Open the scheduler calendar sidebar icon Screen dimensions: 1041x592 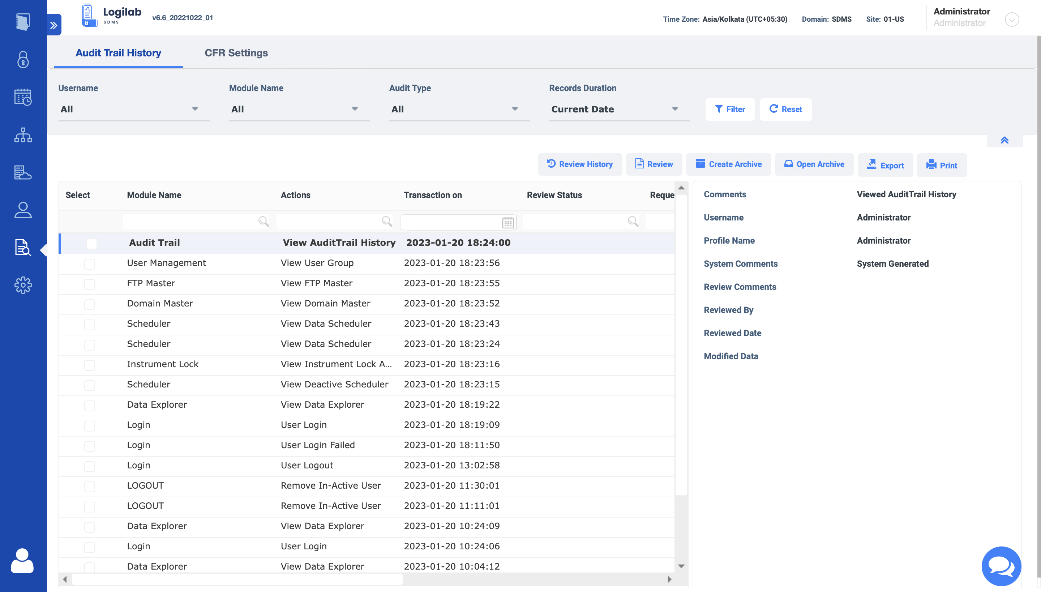click(x=23, y=97)
